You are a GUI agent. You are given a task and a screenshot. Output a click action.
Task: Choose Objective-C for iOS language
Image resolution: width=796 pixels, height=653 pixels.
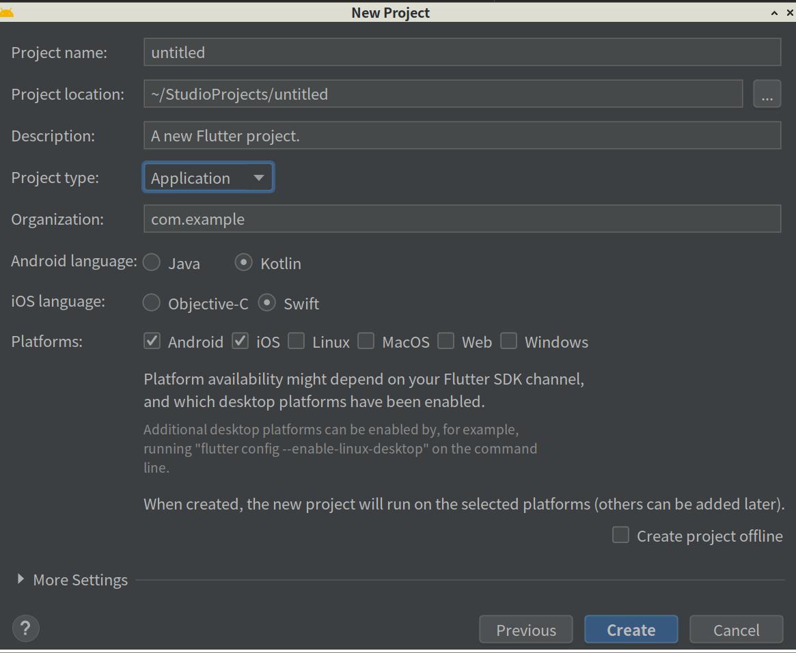[x=152, y=303]
